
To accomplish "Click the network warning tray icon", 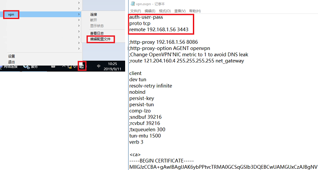I will [x=70, y=67].
